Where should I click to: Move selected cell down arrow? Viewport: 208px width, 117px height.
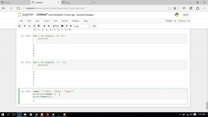49,26
